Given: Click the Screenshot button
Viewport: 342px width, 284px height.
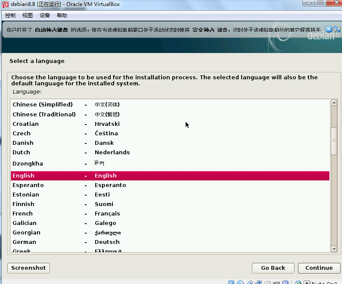Looking at the screenshot, I should [28, 268].
